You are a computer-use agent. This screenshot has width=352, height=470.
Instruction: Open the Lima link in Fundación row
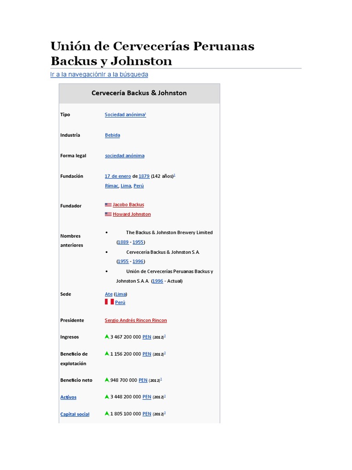(x=126, y=186)
